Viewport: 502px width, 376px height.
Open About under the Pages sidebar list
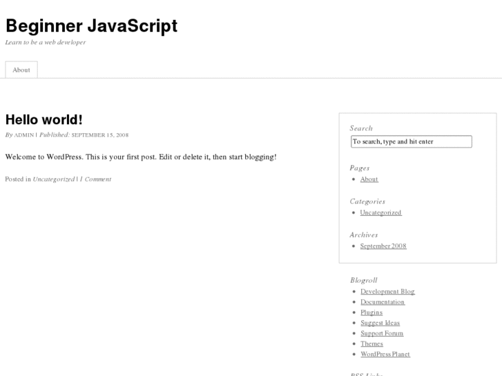point(369,179)
